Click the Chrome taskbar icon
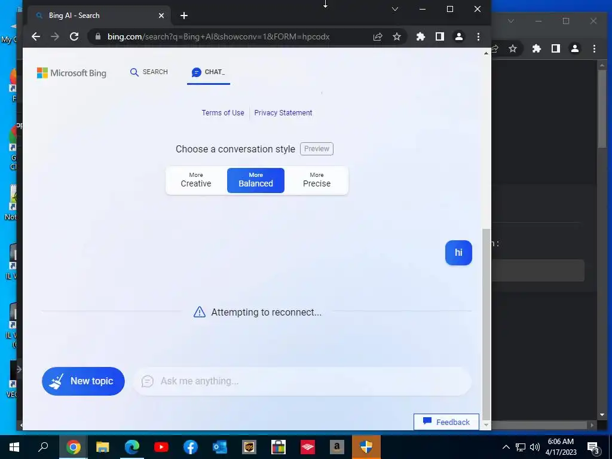The image size is (612, 459). point(73,447)
